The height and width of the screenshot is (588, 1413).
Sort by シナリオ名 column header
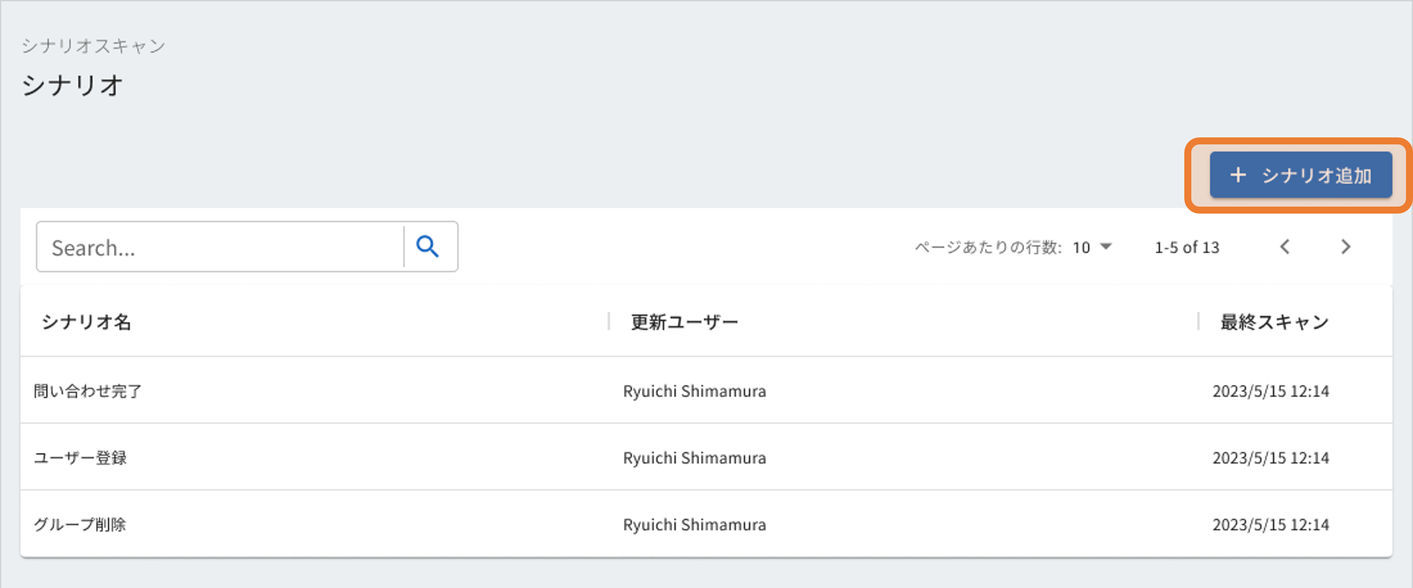pos(86,322)
